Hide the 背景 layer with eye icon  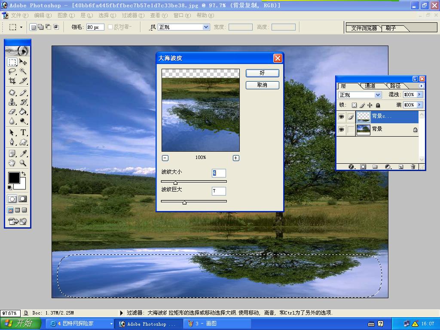pos(342,129)
